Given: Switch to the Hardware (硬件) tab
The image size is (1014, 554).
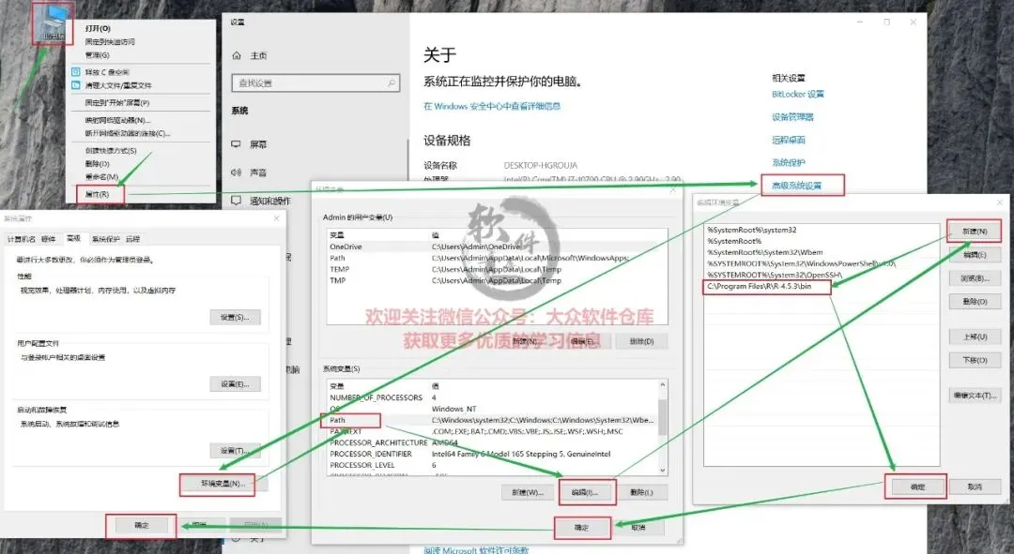Looking at the screenshot, I should pyautogui.click(x=49, y=239).
